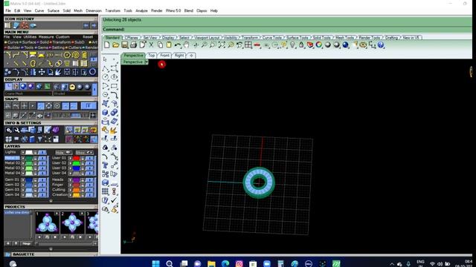The image size is (476, 267).
Task: Toggle the first gray snap icon in Snaps
Action: point(8,106)
